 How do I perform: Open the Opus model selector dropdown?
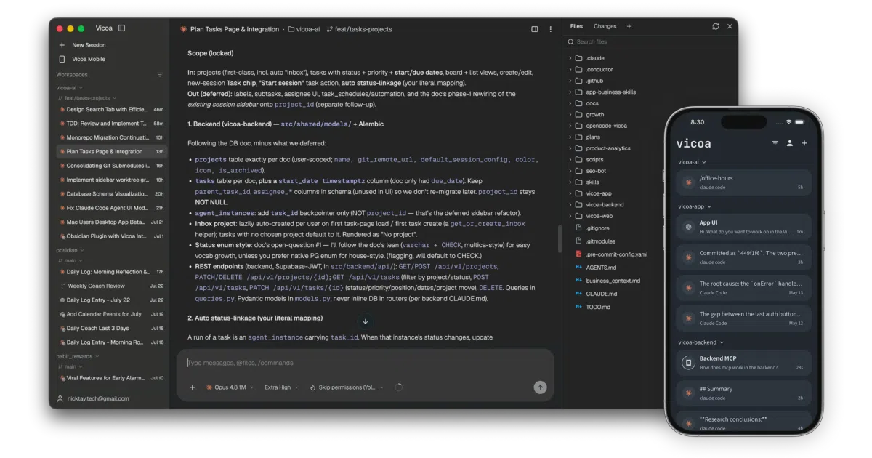230,387
